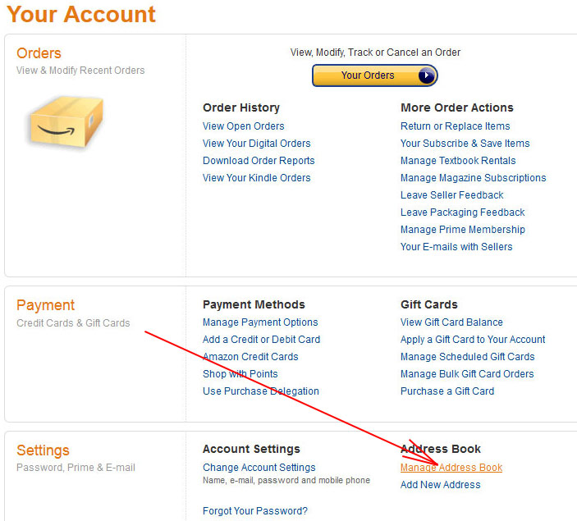Open Manage Address Book link
Screen dimensions: 577x521
tap(451, 468)
